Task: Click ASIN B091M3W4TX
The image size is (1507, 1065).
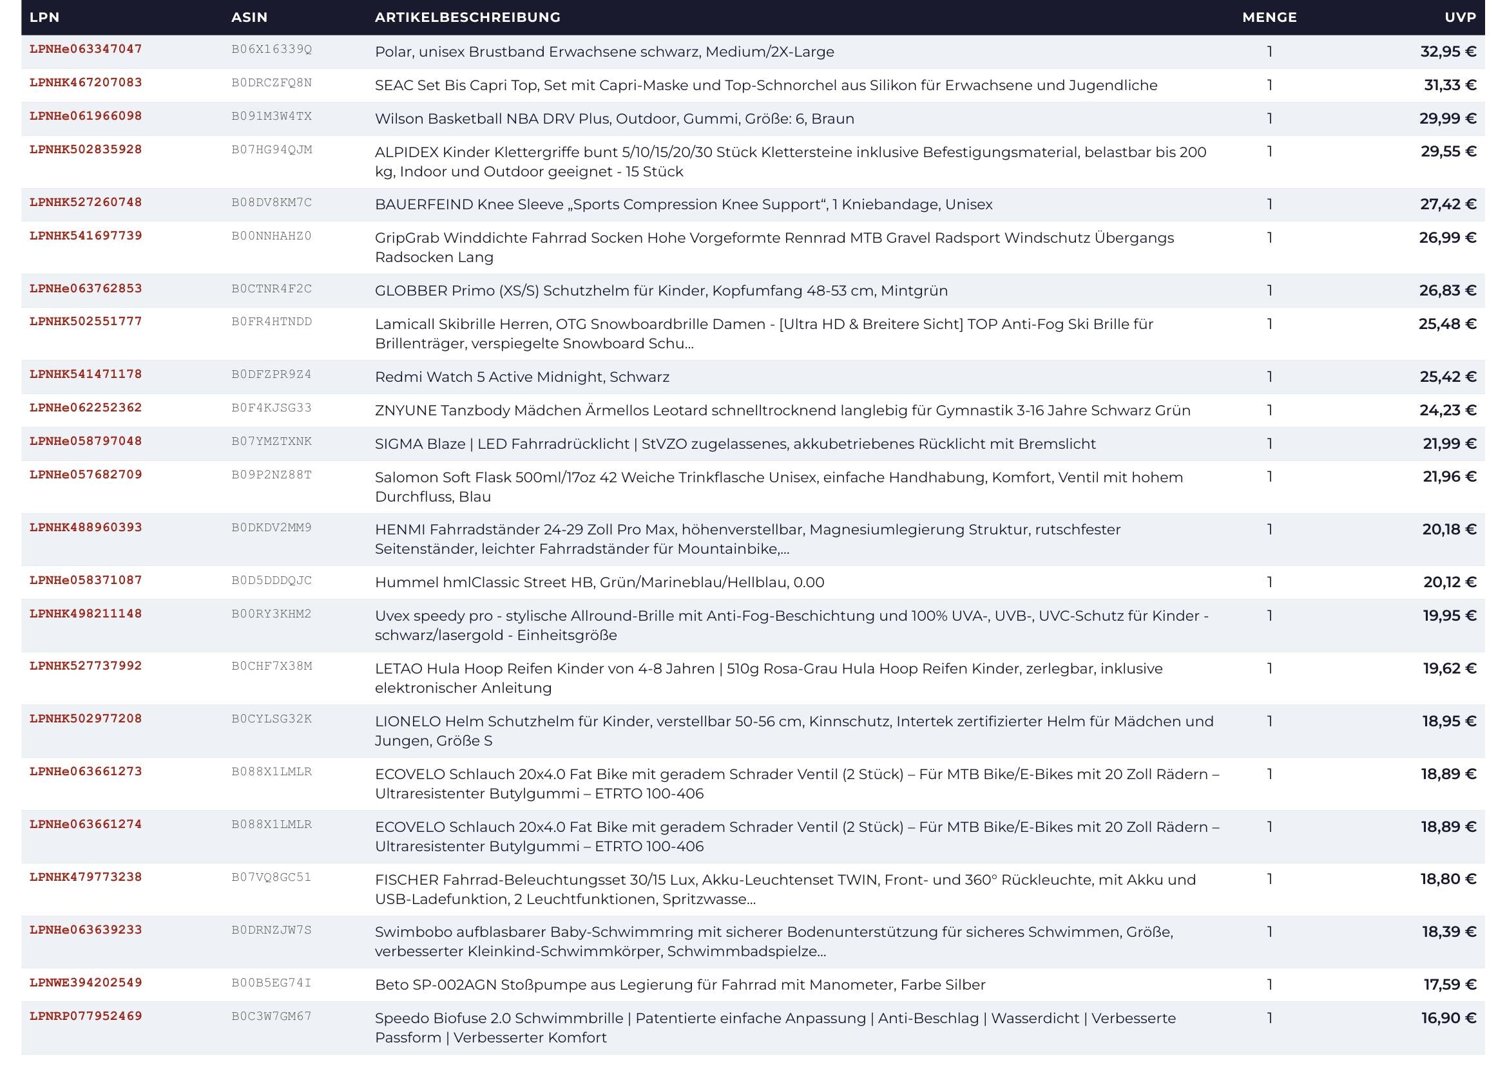Action: (272, 116)
